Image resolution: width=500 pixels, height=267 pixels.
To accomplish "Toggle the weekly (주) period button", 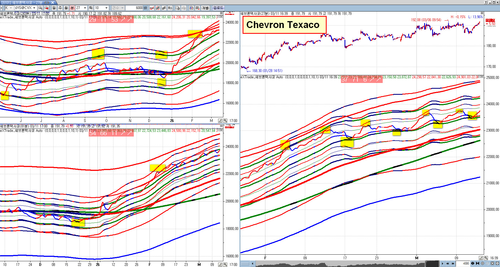I will coord(60,8).
